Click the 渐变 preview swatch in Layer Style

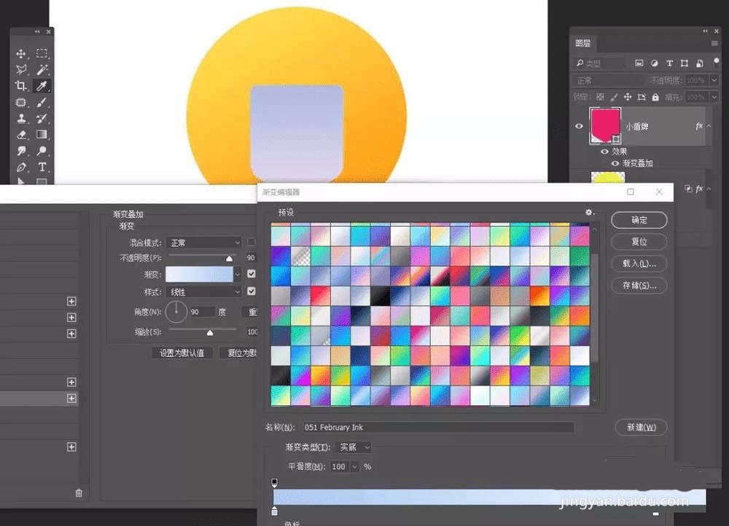(200, 274)
